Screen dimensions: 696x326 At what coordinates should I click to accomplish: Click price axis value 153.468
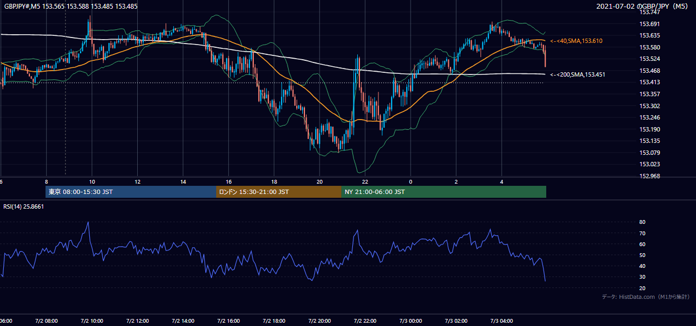649,71
